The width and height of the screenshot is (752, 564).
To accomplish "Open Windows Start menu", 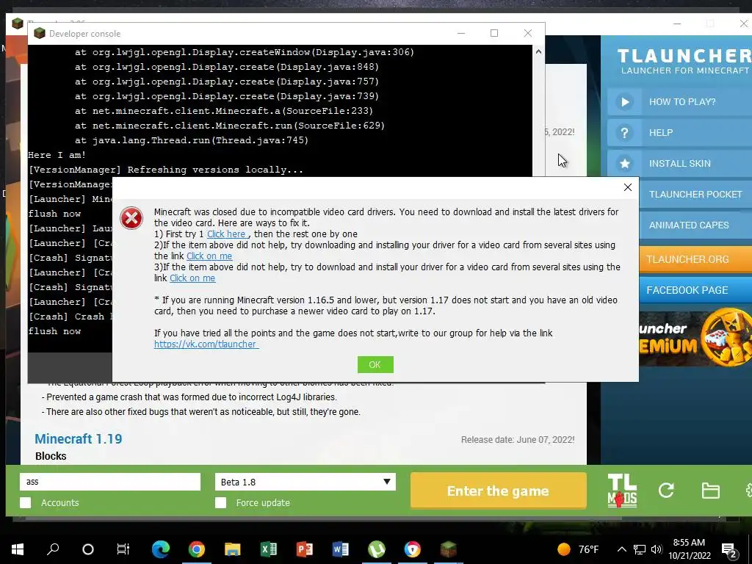I will [18, 549].
